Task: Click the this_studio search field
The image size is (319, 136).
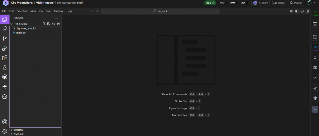Action: click(x=160, y=11)
